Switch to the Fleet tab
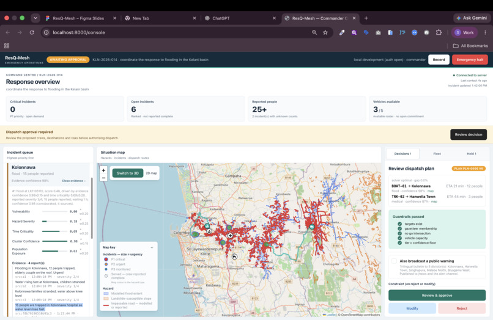This screenshot has height=320, width=493. pos(437,153)
